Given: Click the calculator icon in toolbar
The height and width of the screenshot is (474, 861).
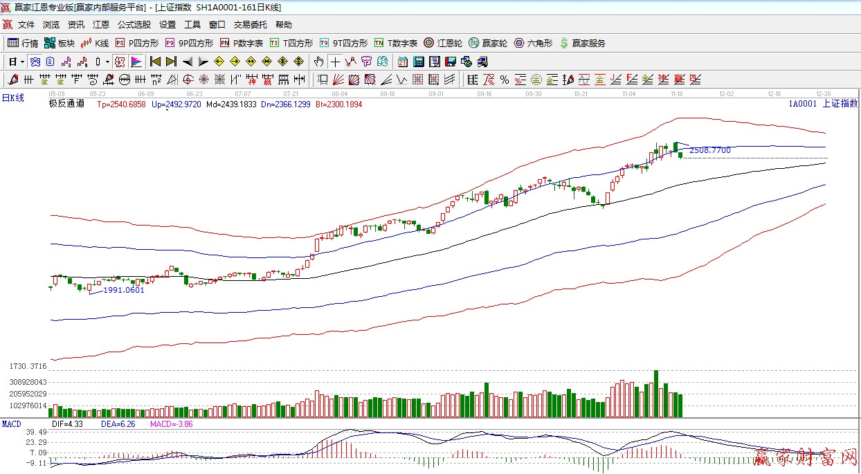Looking at the screenshot, I should 418,62.
